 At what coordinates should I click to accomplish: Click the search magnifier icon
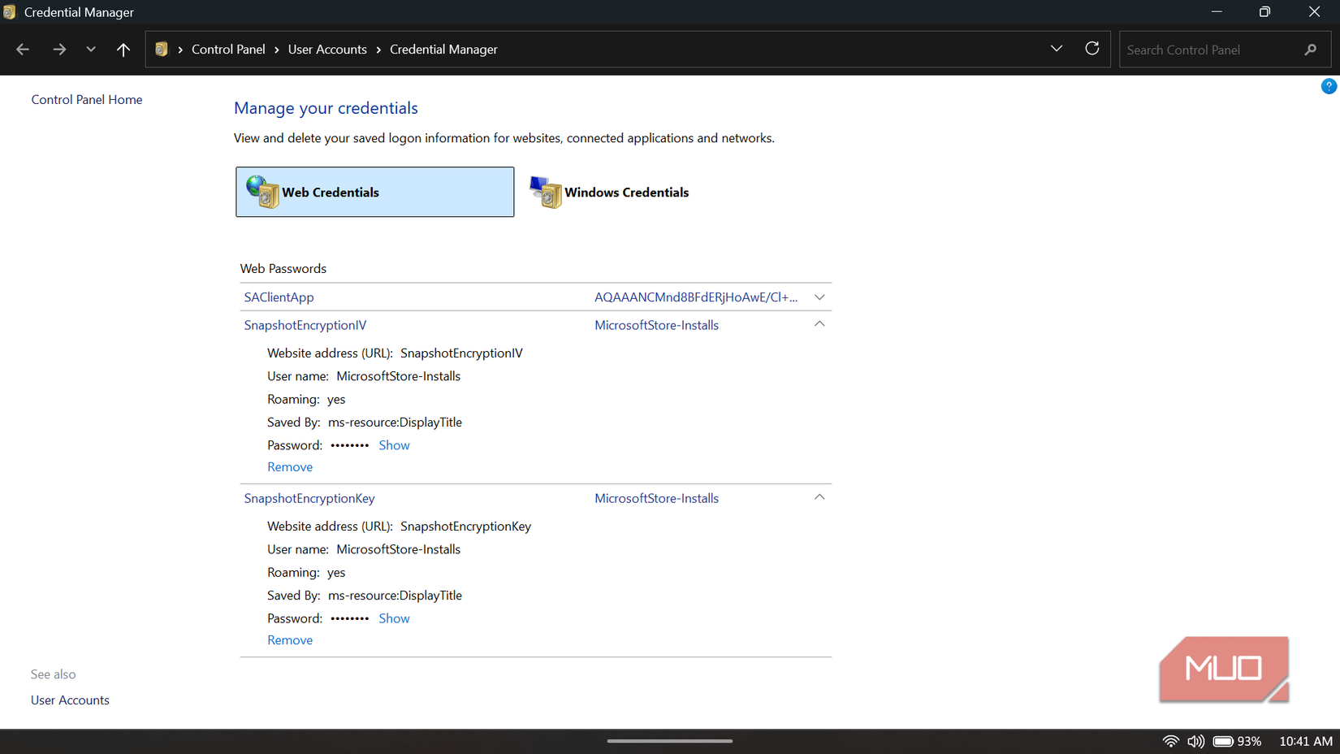[x=1311, y=50]
